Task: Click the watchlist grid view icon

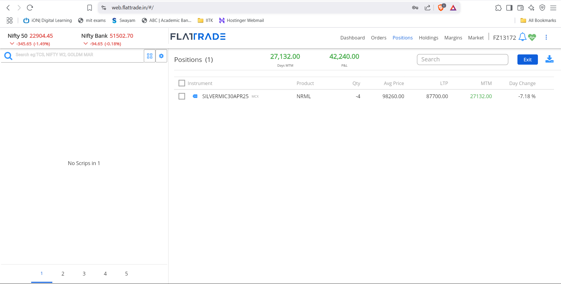Action: click(150, 56)
